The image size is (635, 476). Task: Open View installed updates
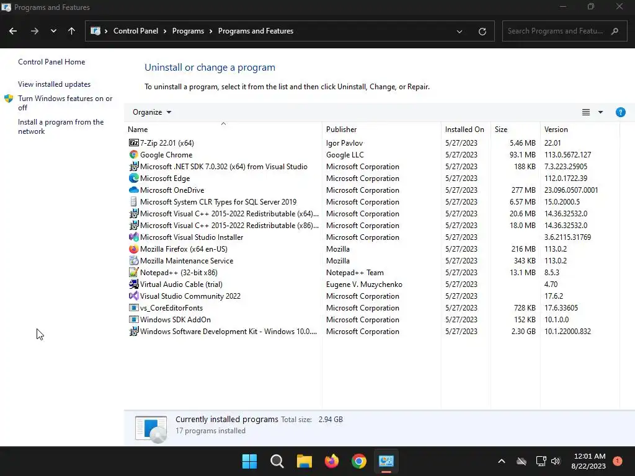point(55,84)
